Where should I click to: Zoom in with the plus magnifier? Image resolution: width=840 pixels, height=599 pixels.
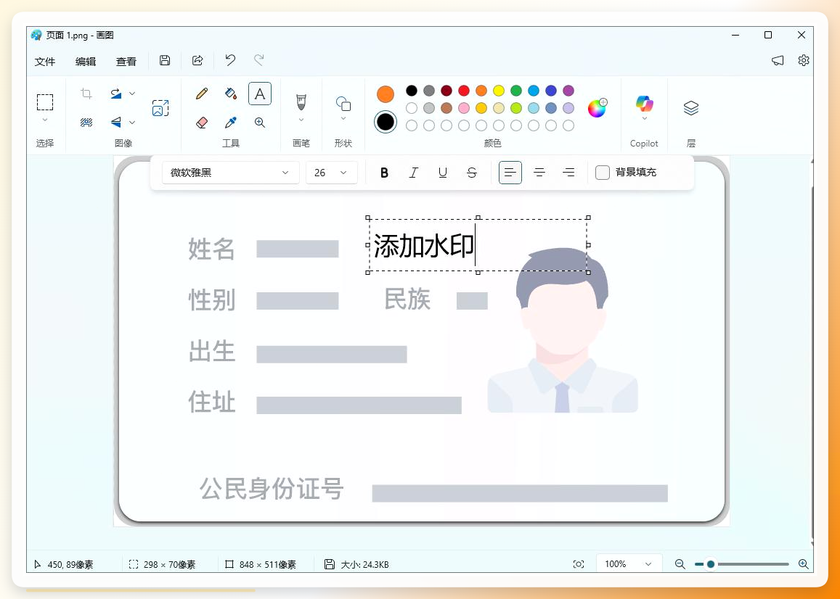(803, 564)
